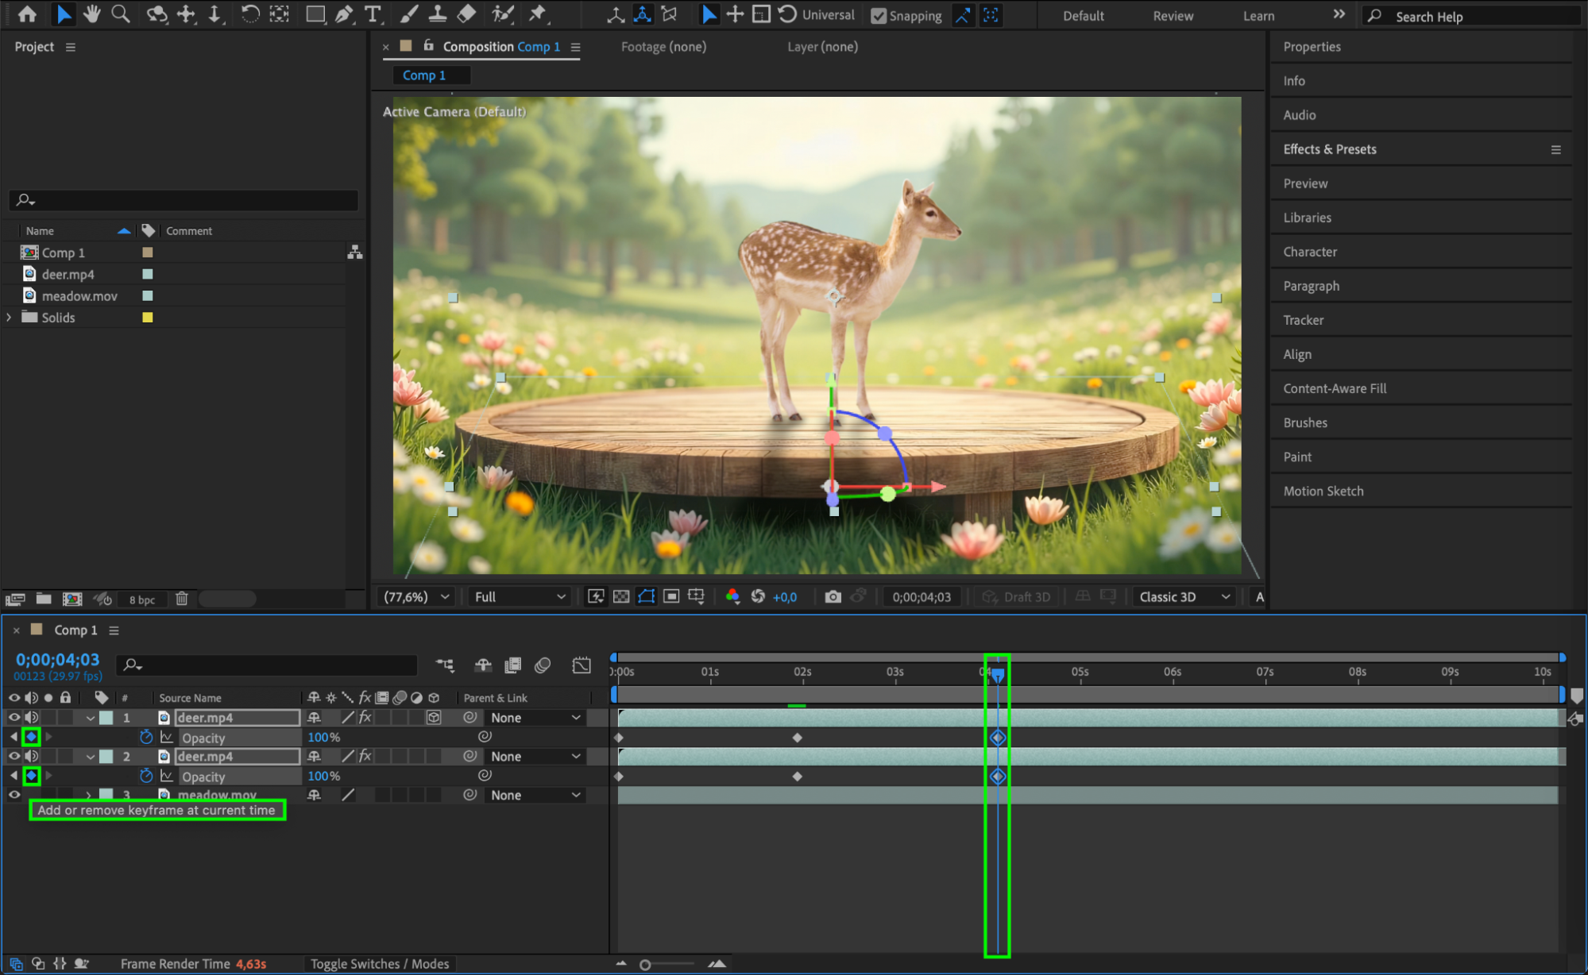Viewport: 1588px width, 975px height.
Task: Hide layer 1 deer.mp4 with eye icon
Action: tap(14, 717)
